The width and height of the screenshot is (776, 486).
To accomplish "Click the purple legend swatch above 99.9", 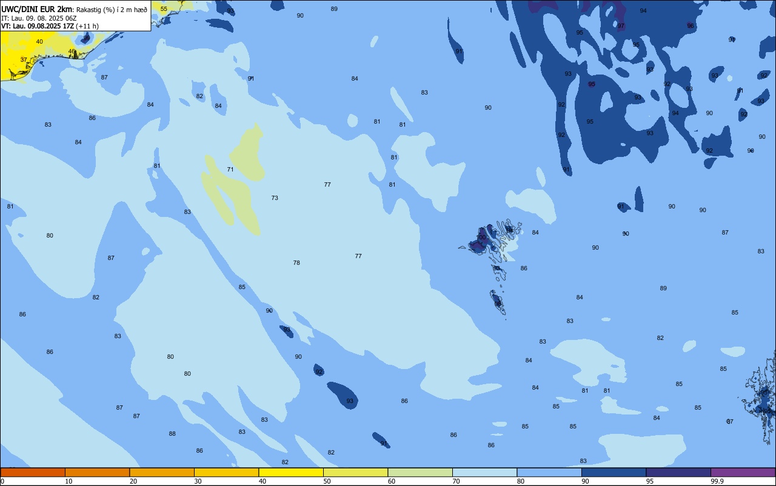I will point(743,472).
